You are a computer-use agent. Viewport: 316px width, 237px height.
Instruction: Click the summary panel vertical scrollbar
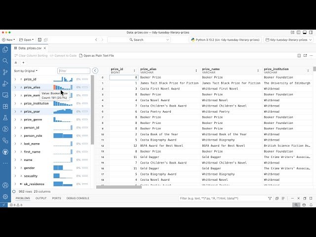click(x=92, y=110)
